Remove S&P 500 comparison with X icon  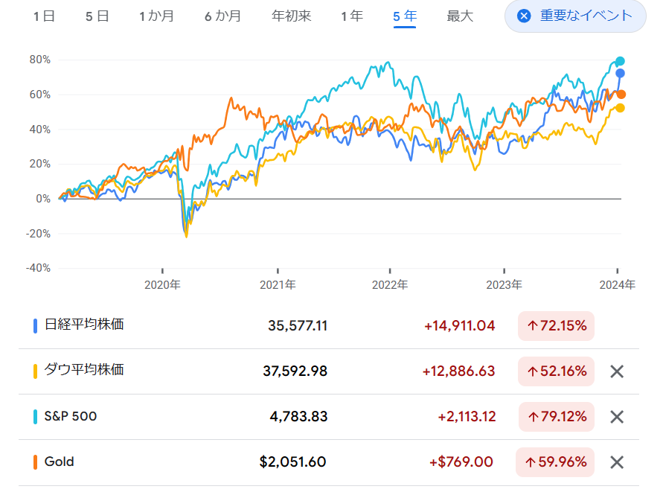(x=617, y=417)
